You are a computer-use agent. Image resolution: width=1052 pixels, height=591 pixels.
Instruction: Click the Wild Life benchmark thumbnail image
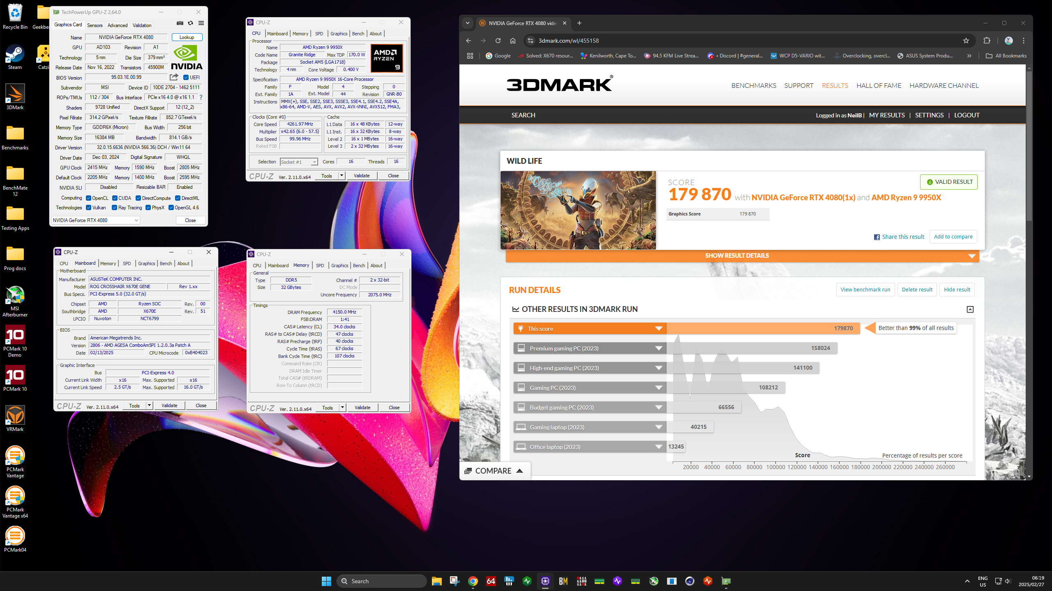(x=578, y=210)
